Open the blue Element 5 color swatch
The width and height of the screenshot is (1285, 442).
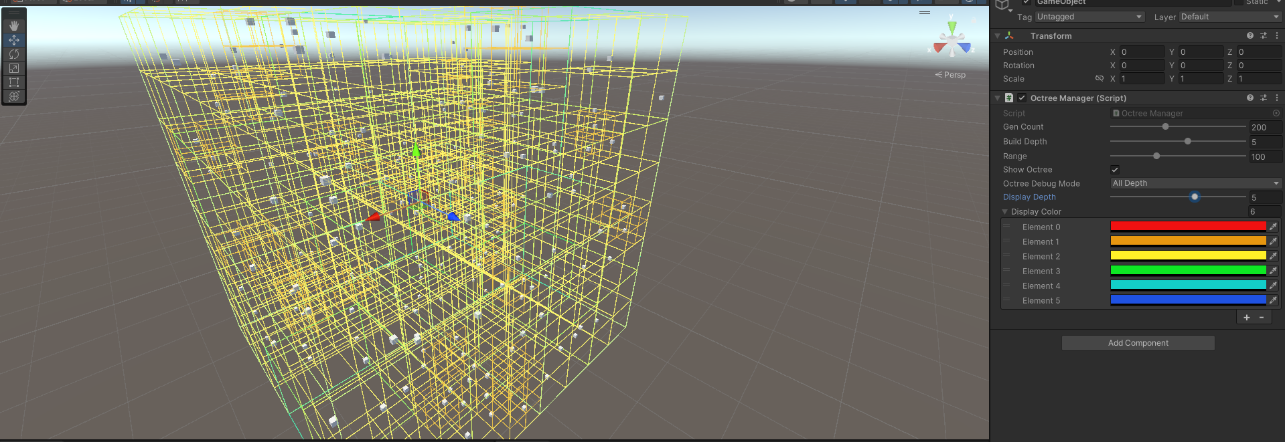click(x=1189, y=300)
